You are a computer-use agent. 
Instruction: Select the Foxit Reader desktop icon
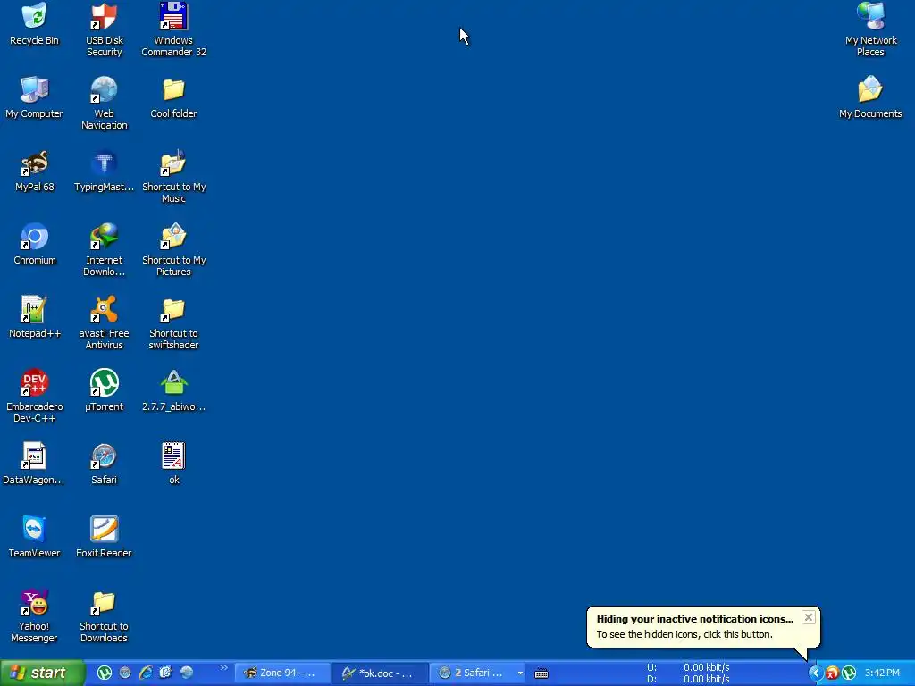coord(104,537)
